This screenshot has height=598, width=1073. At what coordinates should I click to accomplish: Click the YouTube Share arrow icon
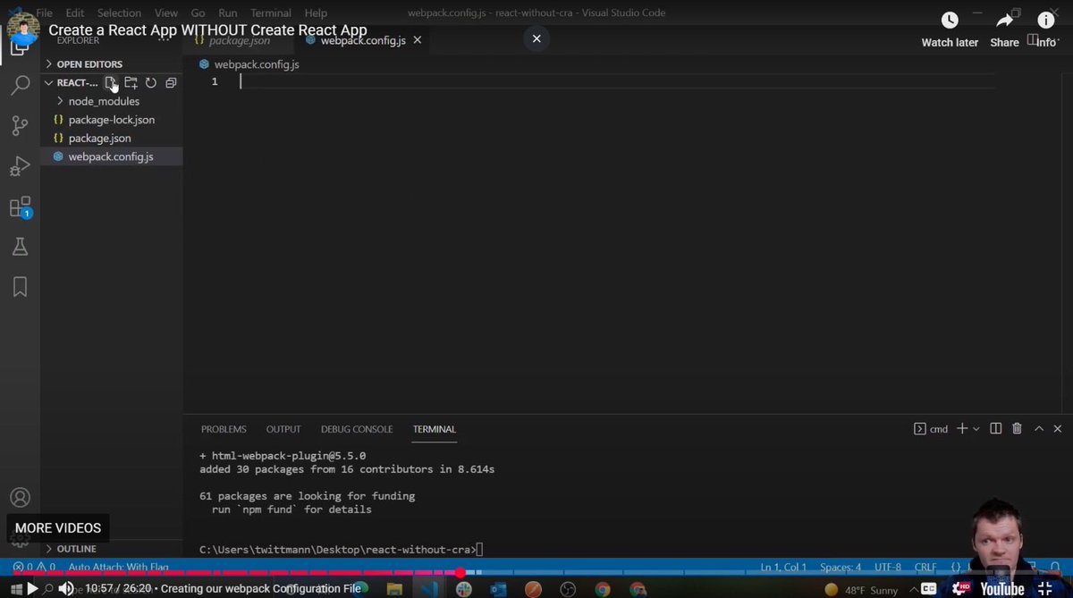(x=1004, y=21)
